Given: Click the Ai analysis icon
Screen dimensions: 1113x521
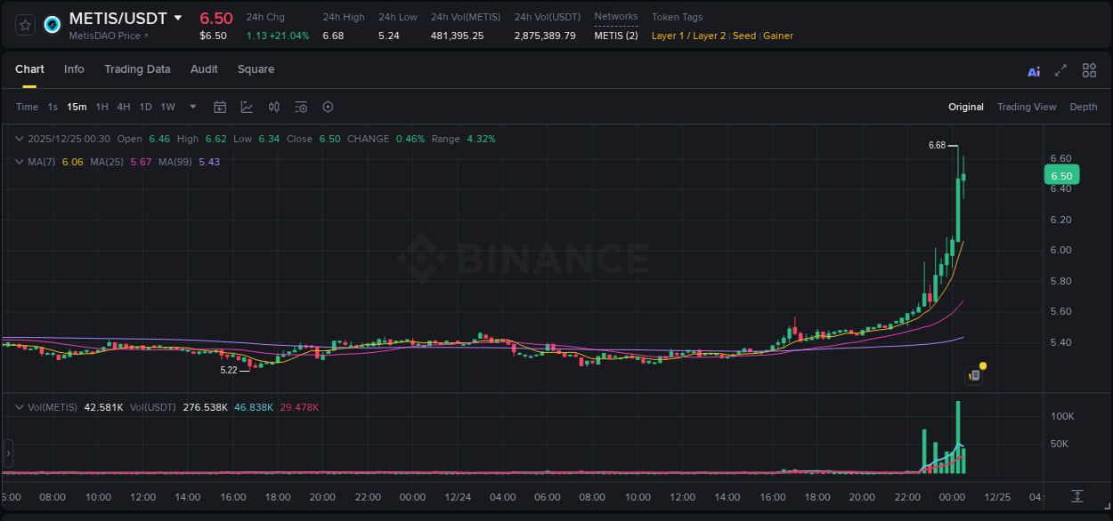Looking at the screenshot, I should (1033, 70).
